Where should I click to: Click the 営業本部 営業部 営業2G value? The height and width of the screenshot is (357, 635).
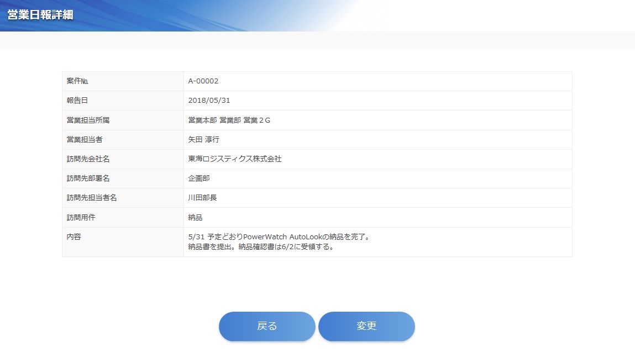pyautogui.click(x=229, y=120)
